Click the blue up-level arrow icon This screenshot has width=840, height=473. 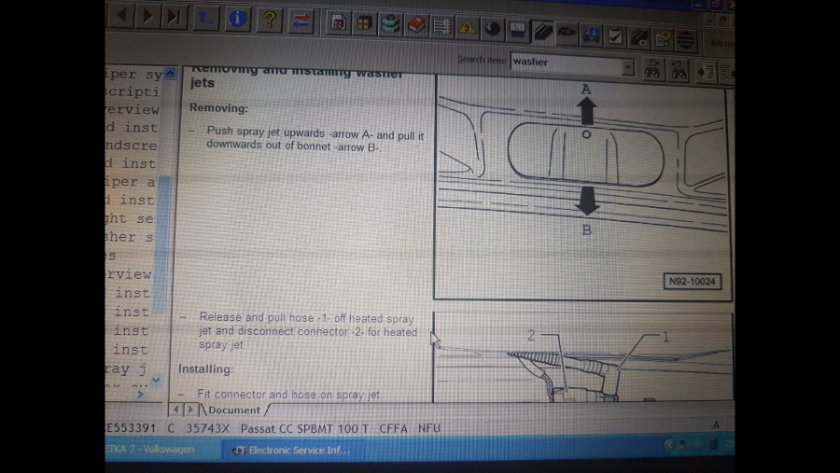tap(207, 17)
